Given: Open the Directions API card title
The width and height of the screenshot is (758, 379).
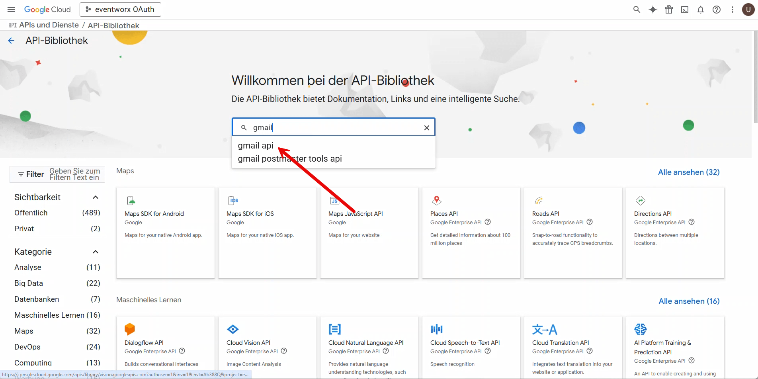Looking at the screenshot, I should [653, 214].
